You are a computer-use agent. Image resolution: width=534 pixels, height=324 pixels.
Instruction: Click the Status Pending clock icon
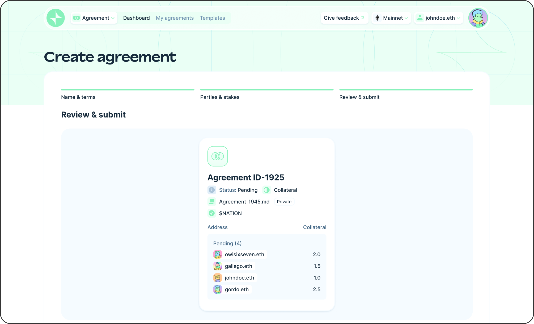(x=212, y=190)
